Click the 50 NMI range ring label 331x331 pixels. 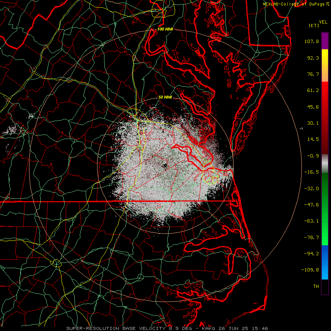point(165,97)
